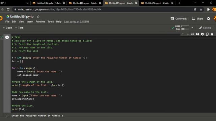The height and width of the screenshot is (121, 216).
Task: Add a comment to the cell icon
Action: click(197, 34)
